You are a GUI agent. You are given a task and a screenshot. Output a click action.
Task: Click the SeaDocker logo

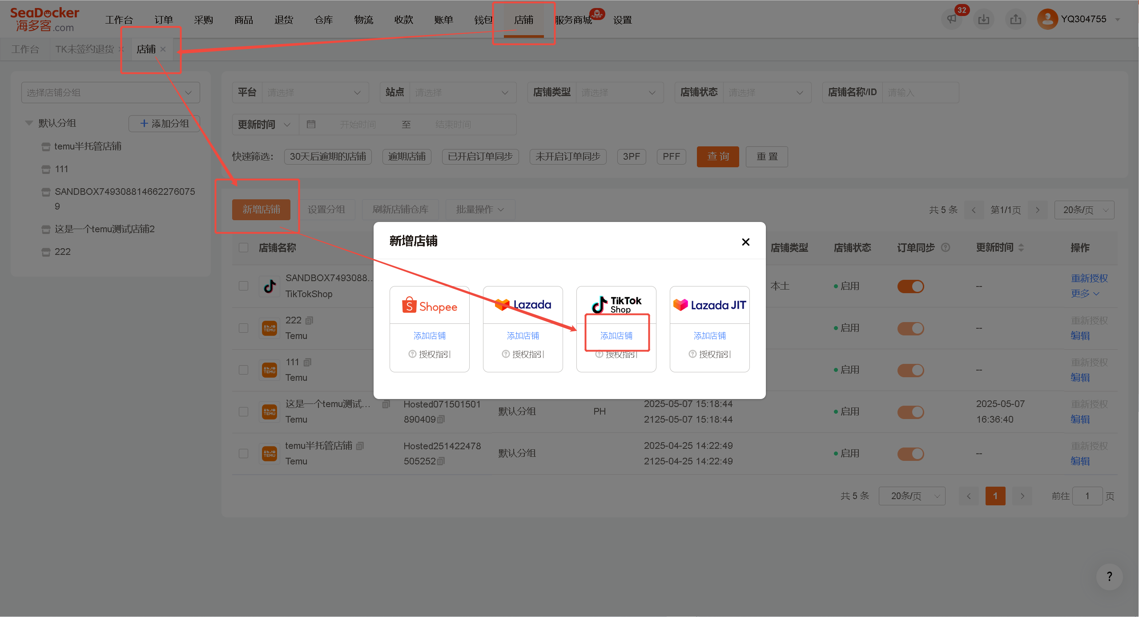44,20
